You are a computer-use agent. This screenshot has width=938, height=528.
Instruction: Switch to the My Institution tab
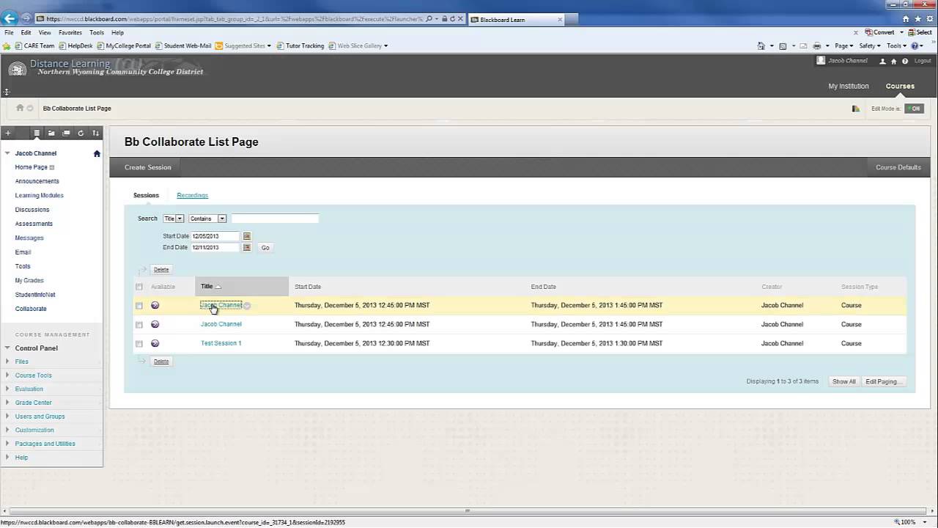(849, 86)
